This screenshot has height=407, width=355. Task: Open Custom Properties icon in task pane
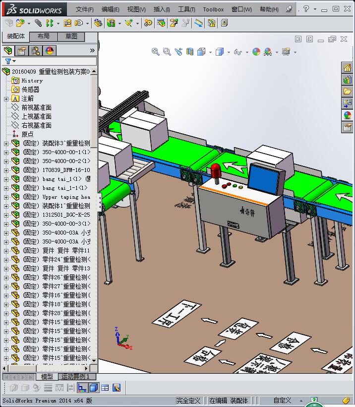coord(347,127)
